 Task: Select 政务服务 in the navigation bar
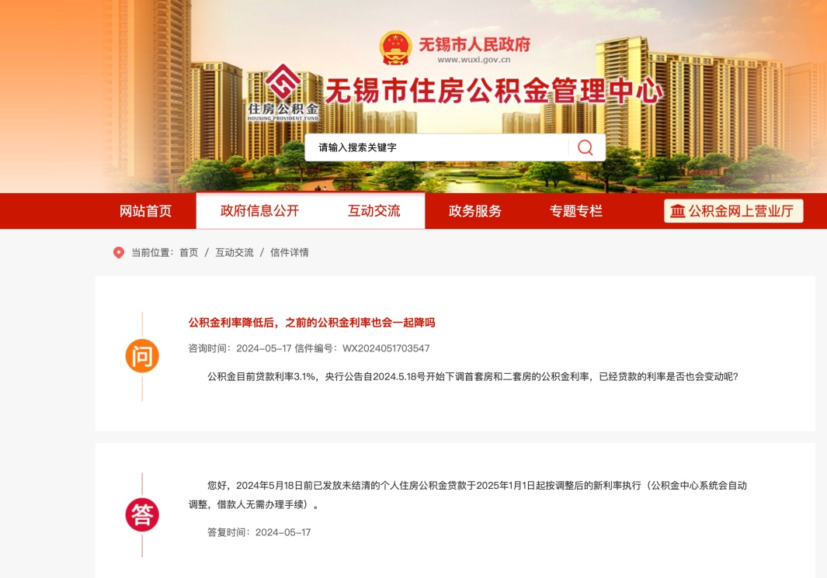[x=474, y=211]
